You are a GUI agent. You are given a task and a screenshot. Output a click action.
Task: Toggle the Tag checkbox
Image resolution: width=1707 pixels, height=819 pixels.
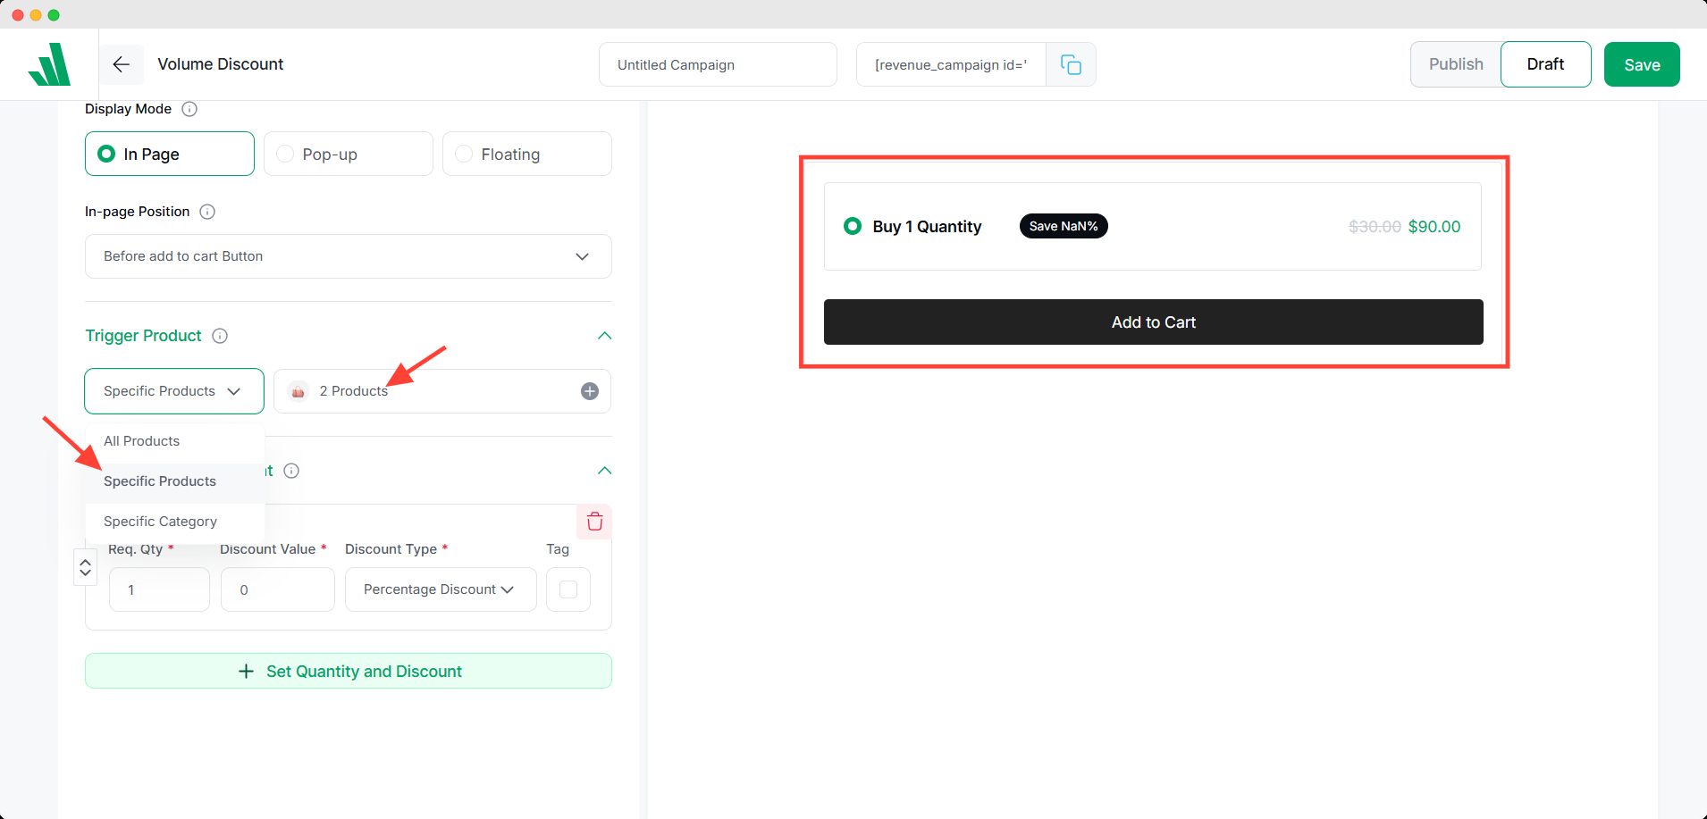coord(568,589)
